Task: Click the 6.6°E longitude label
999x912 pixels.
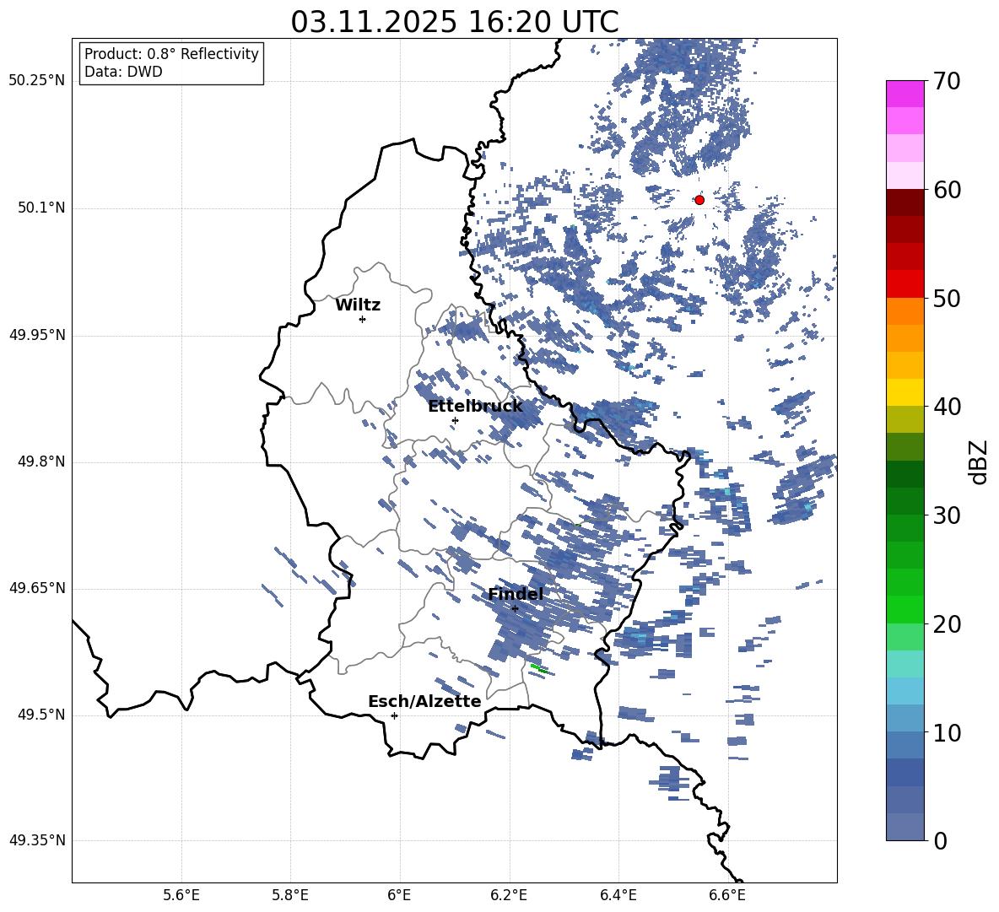Action: click(x=727, y=896)
